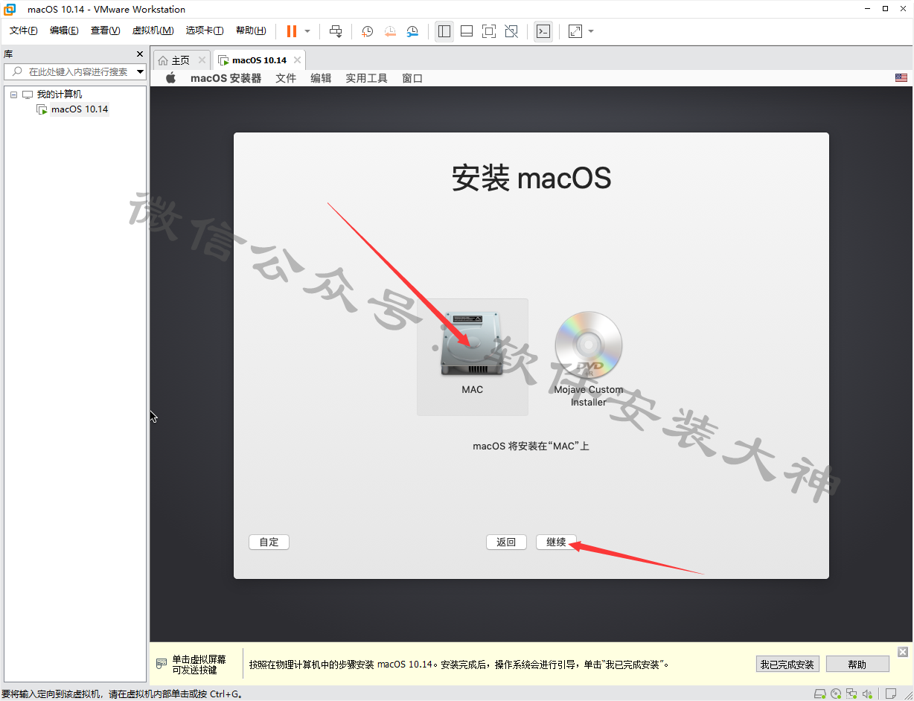The width and height of the screenshot is (914, 701).
Task: Collapse the 我的计算机 tree node
Action: pos(13,95)
